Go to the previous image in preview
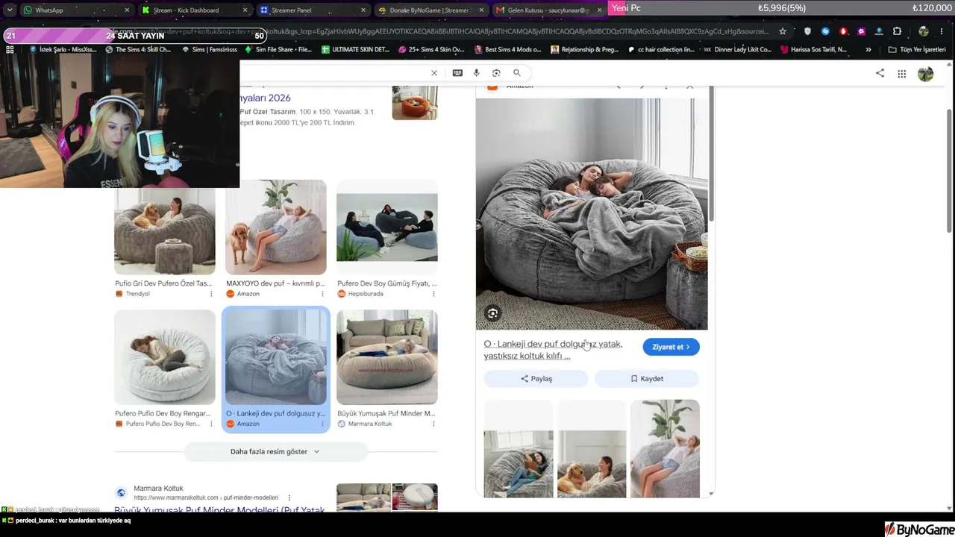 pyautogui.click(x=619, y=87)
